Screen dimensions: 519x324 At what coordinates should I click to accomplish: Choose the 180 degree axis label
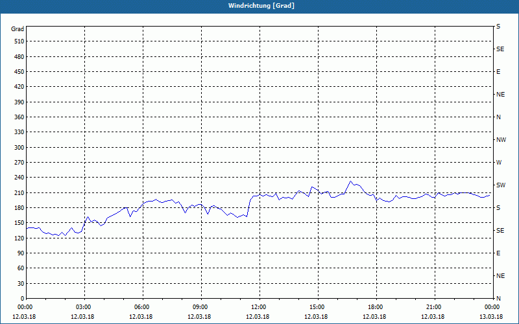point(19,208)
